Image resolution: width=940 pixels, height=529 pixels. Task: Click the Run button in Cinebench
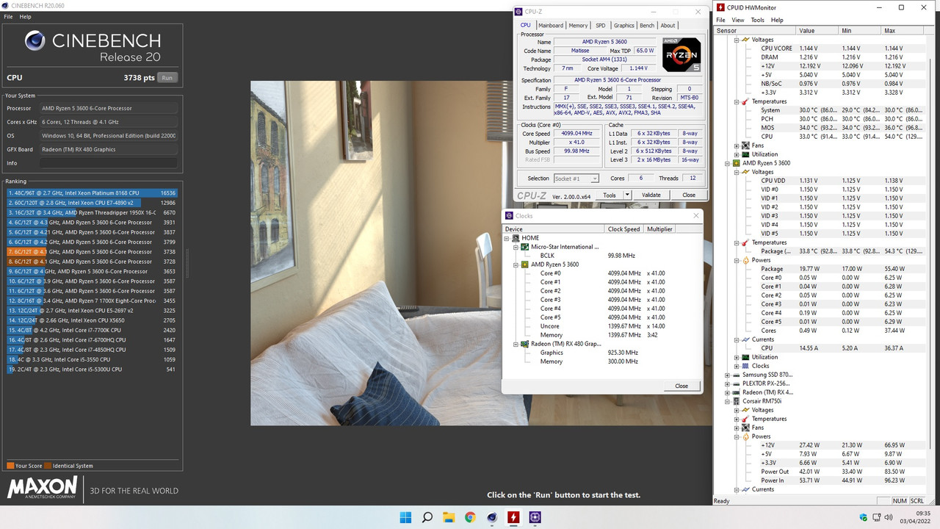pyautogui.click(x=168, y=77)
